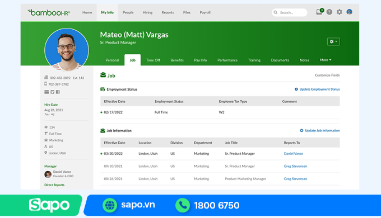Click the email icon in sidebar
This screenshot has width=381, height=218.
(47, 92)
